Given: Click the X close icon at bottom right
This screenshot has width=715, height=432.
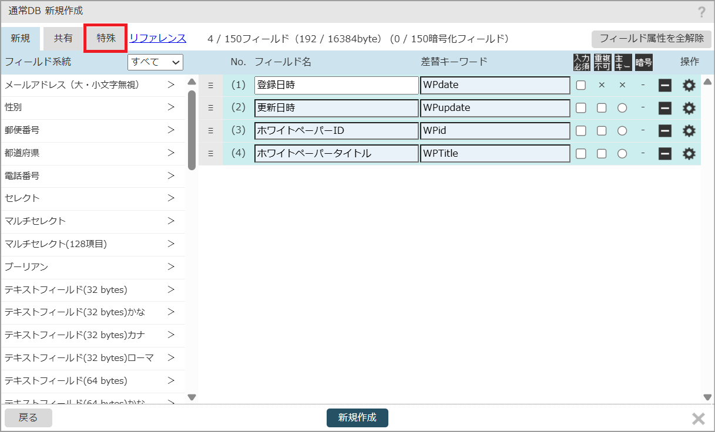Looking at the screenshot, I should (698, 418).
